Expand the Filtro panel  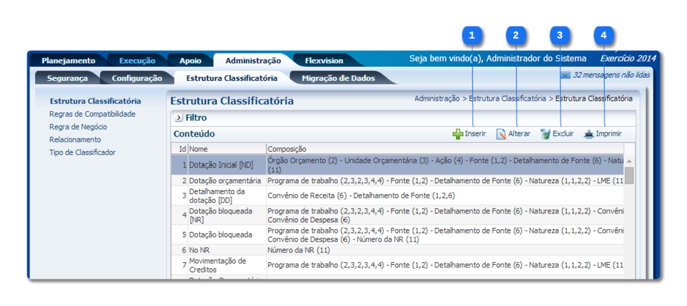[x=178, y=118]
